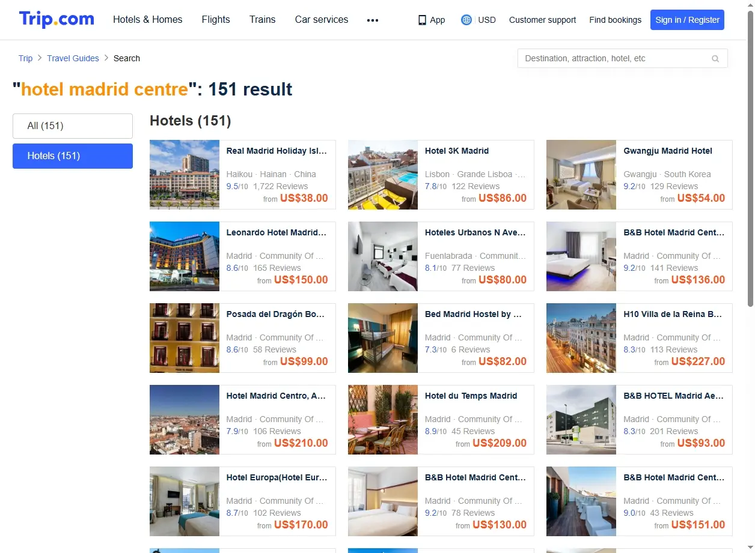
Task: Click the App phone icon
Action: click(422, 20)
